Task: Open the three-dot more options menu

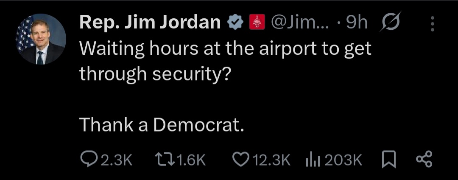Action: click(433, 24)
